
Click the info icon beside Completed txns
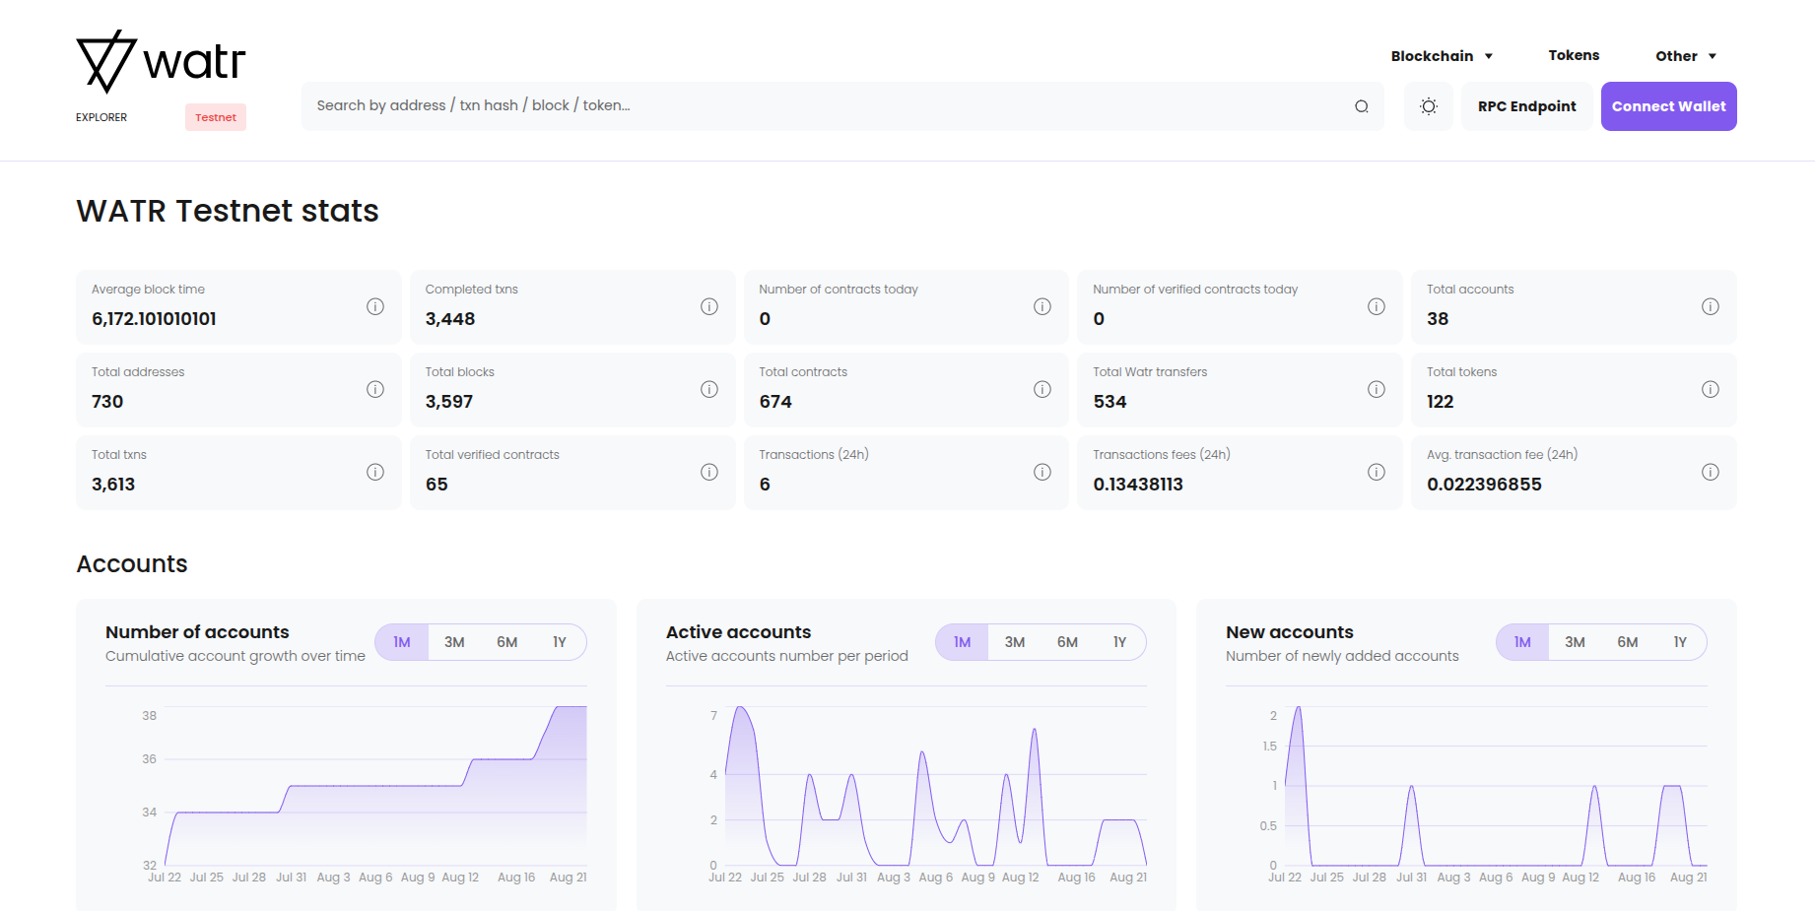click(x=709, y=306)
